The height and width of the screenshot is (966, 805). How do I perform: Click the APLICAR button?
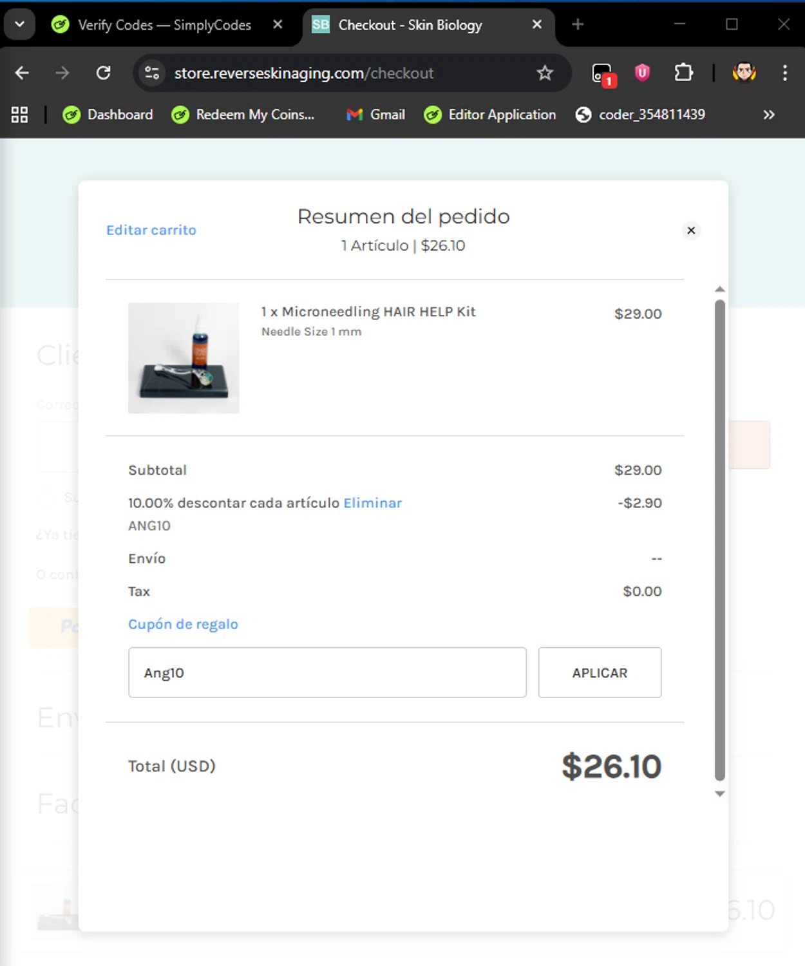click(600, 672)
